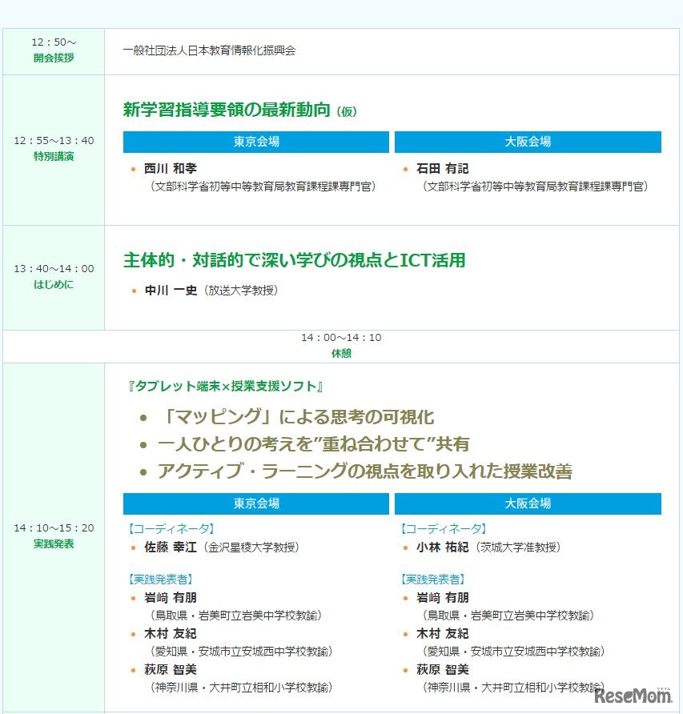Open the 主体的・対話的で深い学びの視点とICT活用 heading

294,260
